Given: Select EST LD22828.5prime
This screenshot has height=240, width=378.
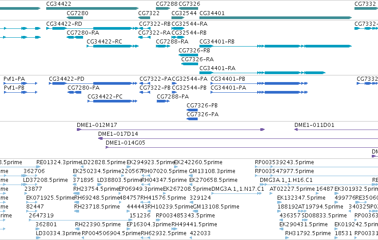Looking at the screenshot, I should [x=103, y=162].
